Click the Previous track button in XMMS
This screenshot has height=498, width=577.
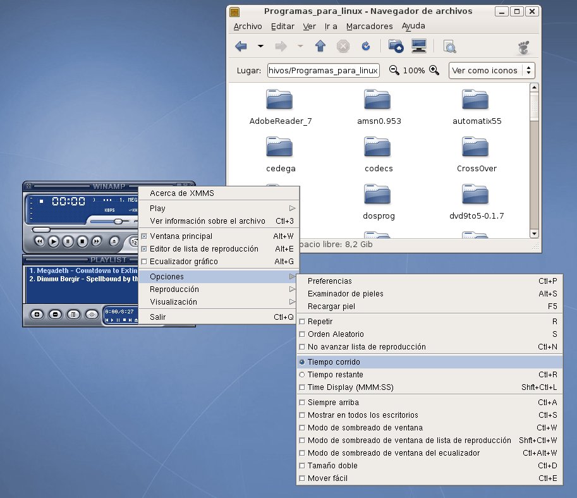39,241
